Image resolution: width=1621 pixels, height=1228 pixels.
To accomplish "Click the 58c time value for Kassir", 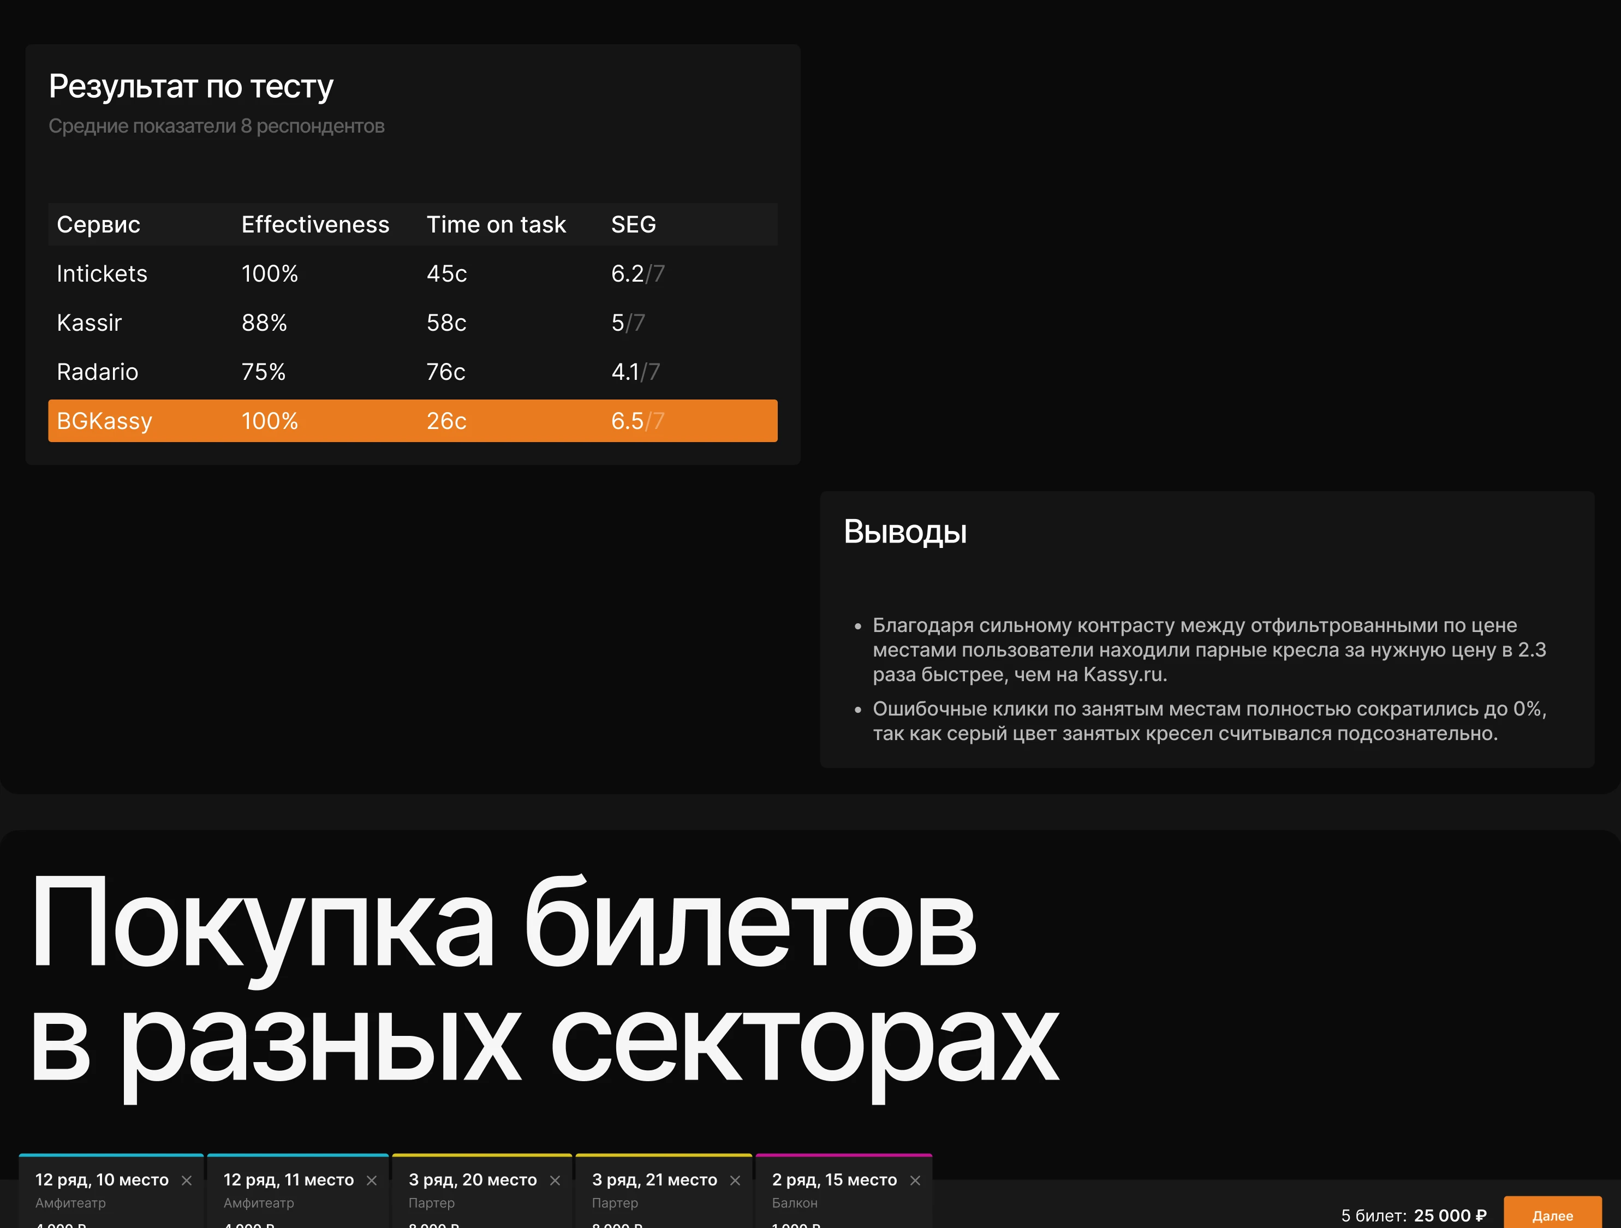I will coord(446,323).
